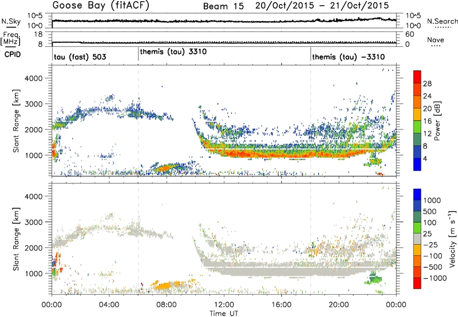Viewport: 458px width, 317px height.
Task: Click the 'CPID' row label
Action: [x=13, y=54]
